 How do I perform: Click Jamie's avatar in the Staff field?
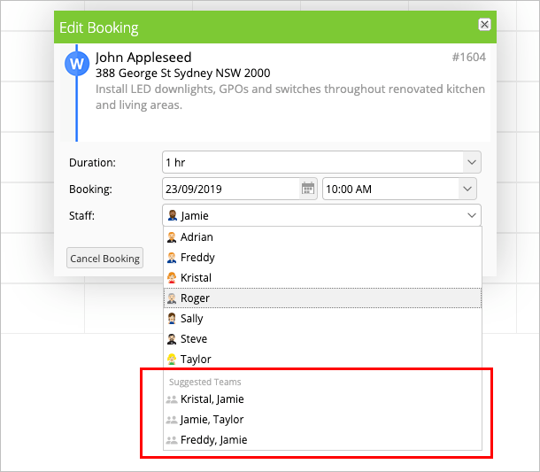tap(173, 216)
